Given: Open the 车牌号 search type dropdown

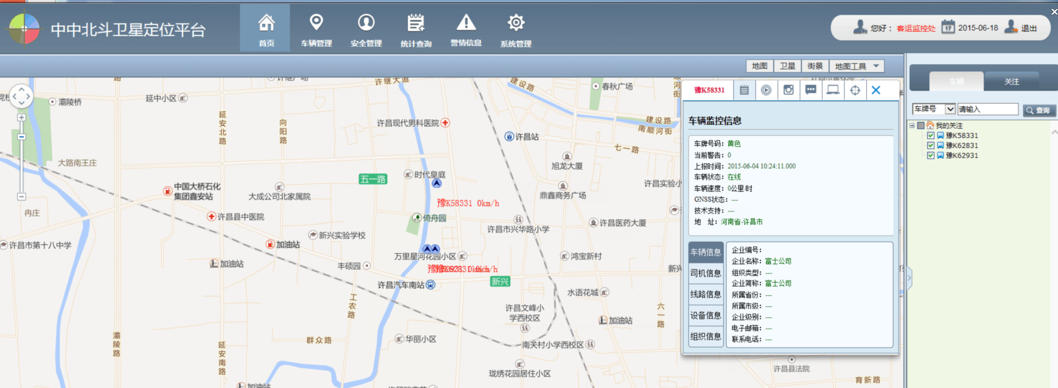Looking at the screenshot, I should (x=934, y=109).
